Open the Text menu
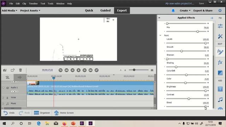Viewport: 226px width, 127px height. coord(43,4)
